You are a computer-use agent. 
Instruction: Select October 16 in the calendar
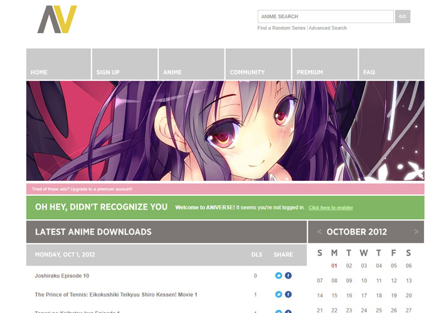click(349, 295)
